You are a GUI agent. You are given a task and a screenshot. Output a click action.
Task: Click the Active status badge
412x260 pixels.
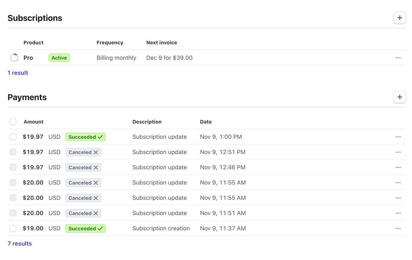pyautogui.click(x=59, y=58)
